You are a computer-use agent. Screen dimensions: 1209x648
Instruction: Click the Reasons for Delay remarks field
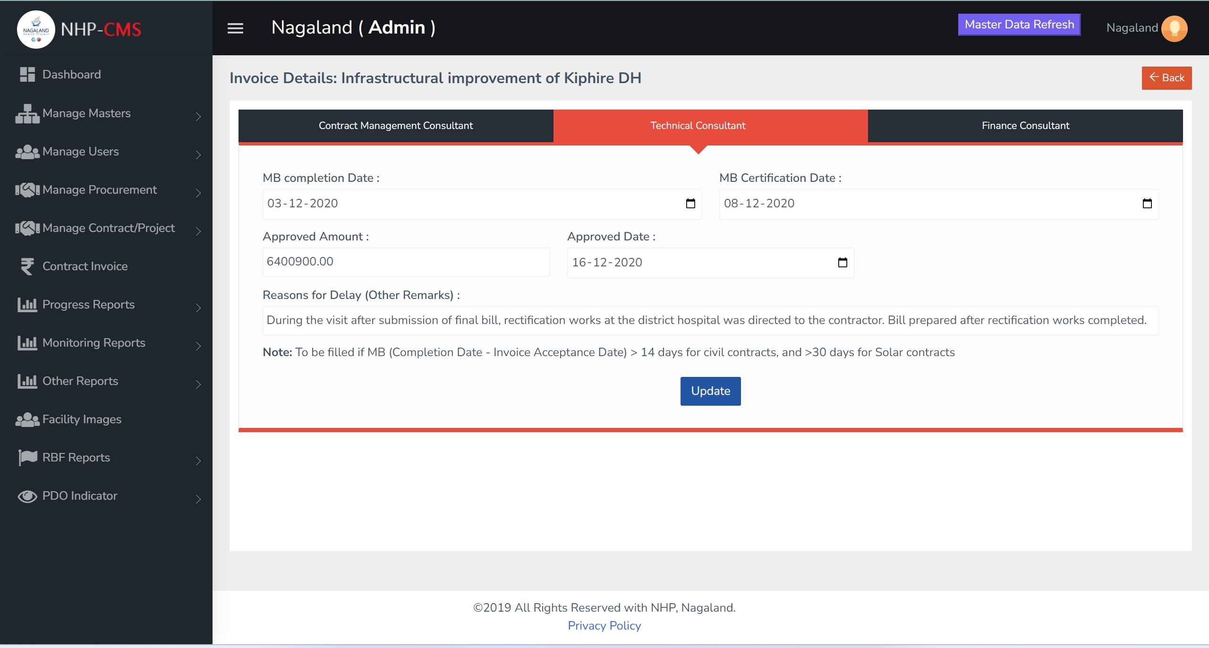pyautogui.click(x=710, y=321)
